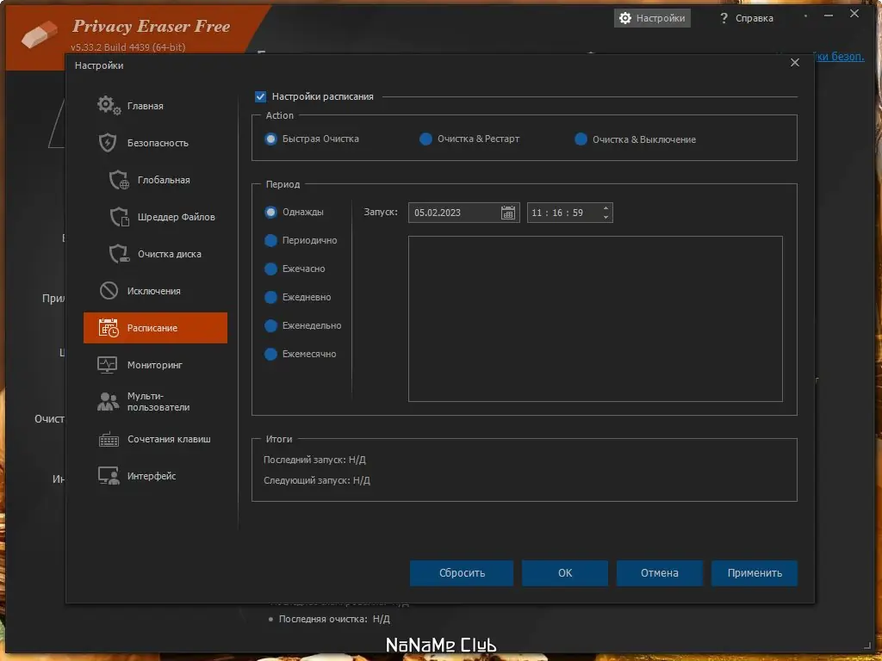Close the Настройки dialog with X

[x=795, y=62]
